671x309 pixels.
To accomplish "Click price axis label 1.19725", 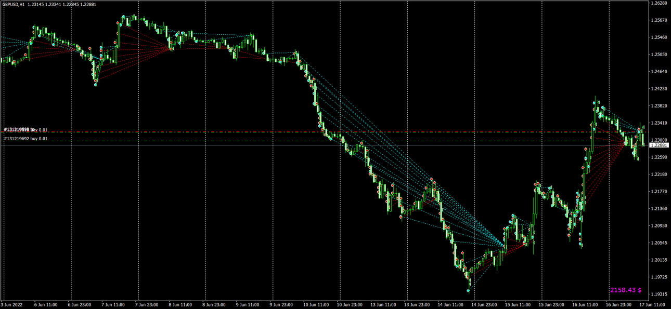I will (x=659, y=277).
